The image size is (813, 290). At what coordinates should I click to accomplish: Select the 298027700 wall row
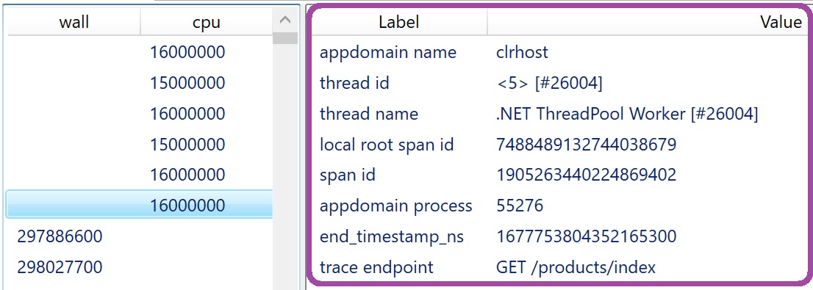(x=139, y=267)
